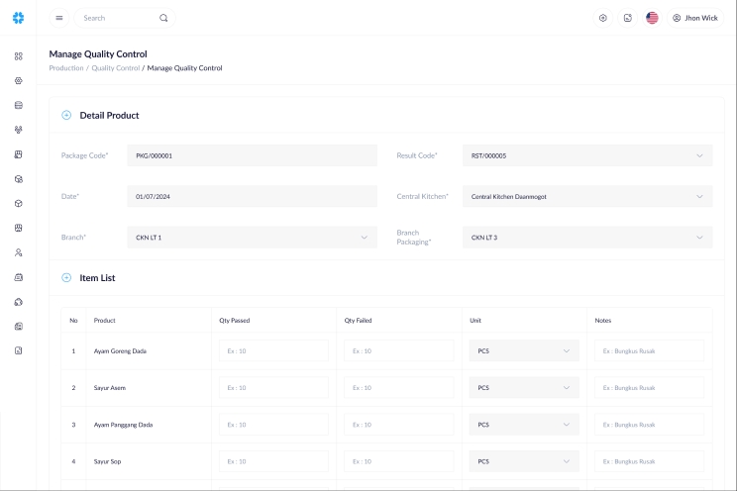Click the Package Code field
Viewport: 737px width, 491px height.
pos(252,155)
